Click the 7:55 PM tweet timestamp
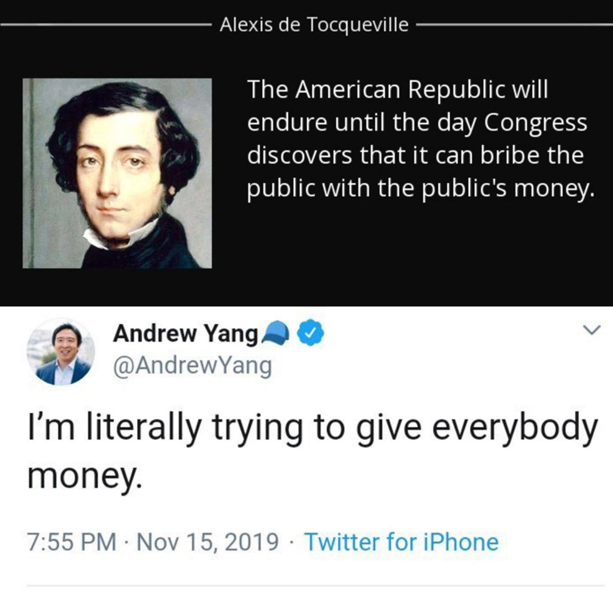 point(72,542)
